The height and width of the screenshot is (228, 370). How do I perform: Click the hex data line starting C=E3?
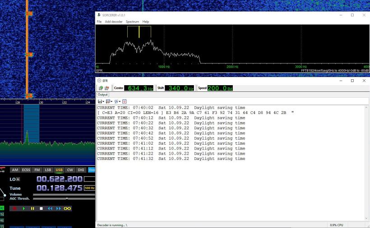coord(196,113)
